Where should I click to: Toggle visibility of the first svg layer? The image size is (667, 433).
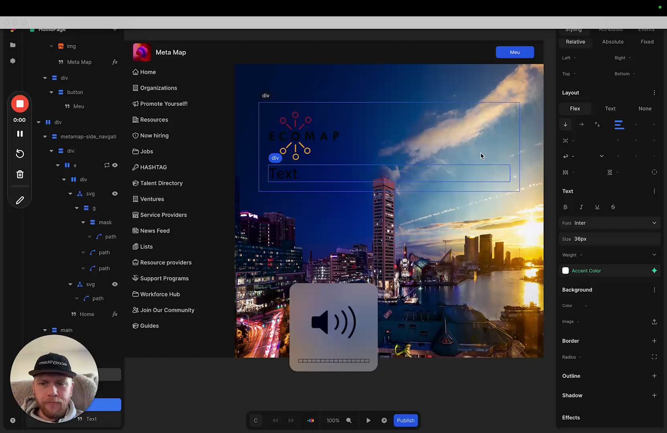(115, 194)
